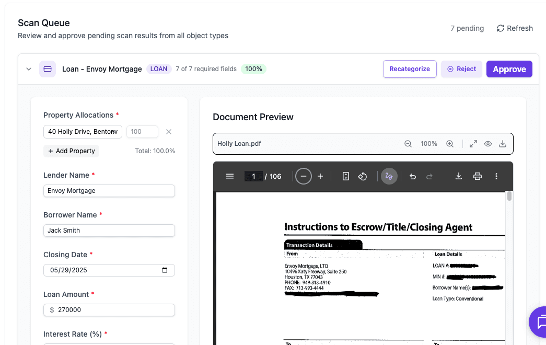Rotate the PDF page
546x345 pixels.
click(x=363, y=176)
